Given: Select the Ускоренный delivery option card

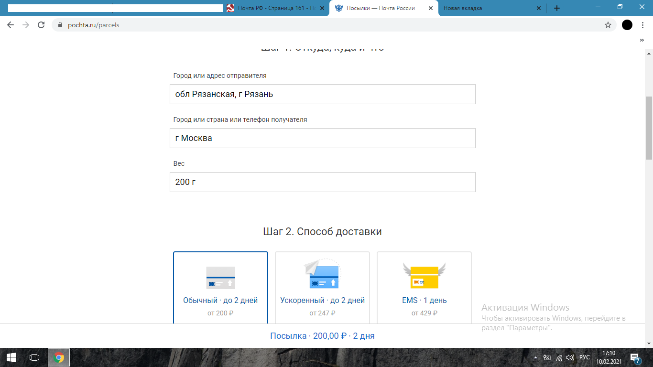Looking at the screenshot, I should click(322, 288).
